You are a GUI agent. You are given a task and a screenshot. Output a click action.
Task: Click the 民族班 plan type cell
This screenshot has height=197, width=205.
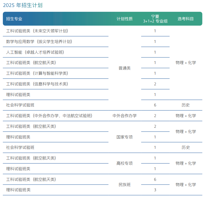[125, 185]
